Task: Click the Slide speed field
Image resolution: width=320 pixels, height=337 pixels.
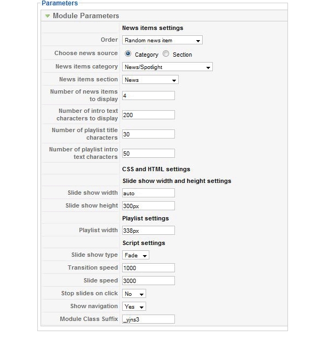Action: pos(148,281)
